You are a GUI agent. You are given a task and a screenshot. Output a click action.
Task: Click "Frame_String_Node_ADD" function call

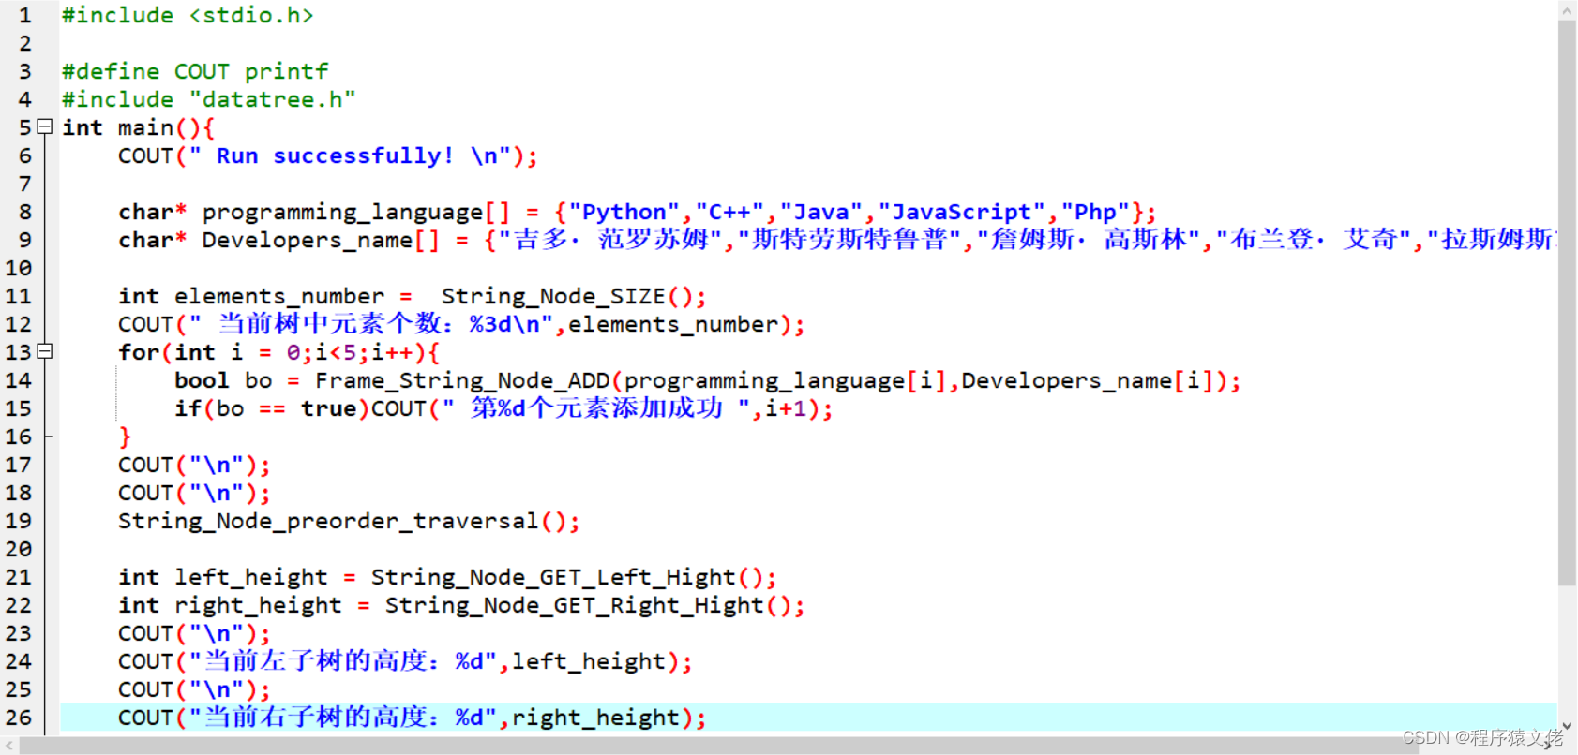462,381
